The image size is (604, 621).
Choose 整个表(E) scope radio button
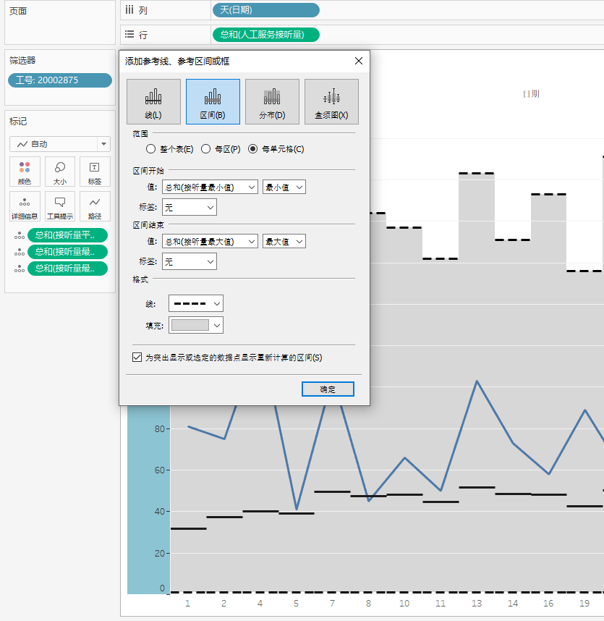[150, 149]
